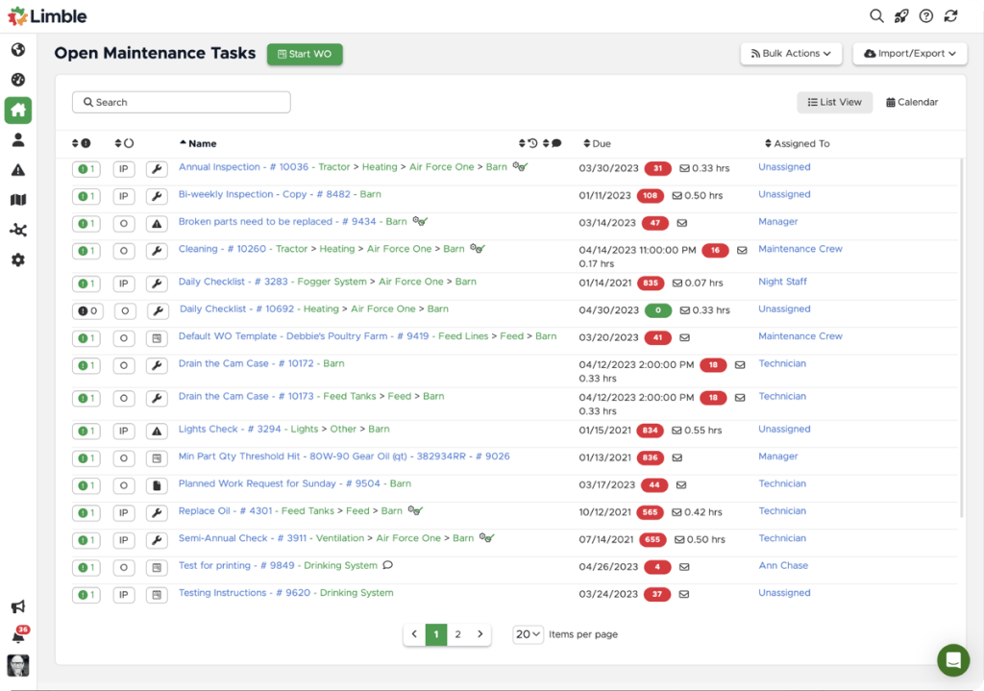Select the people/teams icon in the sidebar
The width and height of the screenshot is (984, 691).
pos(17,139)
